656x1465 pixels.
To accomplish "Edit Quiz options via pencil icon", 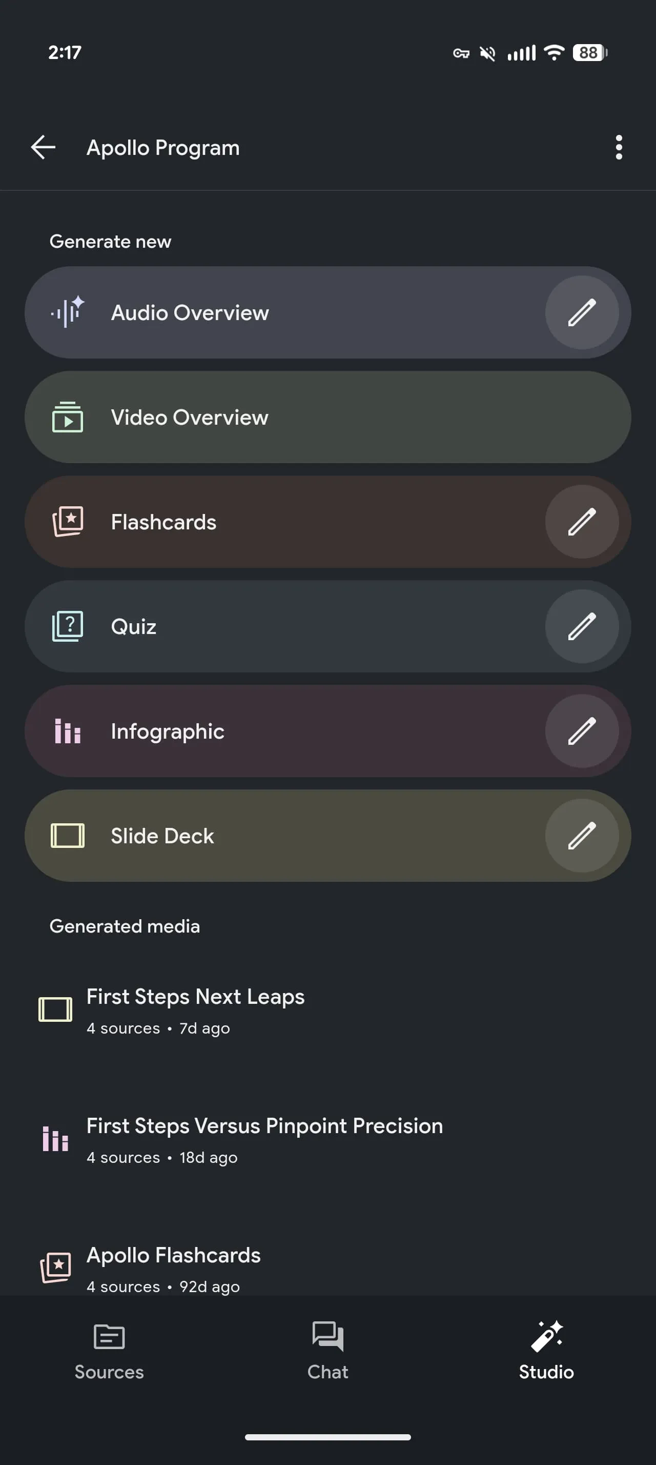I will (582, 627).
